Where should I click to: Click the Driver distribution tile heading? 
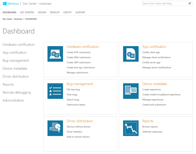coord(80,121)
